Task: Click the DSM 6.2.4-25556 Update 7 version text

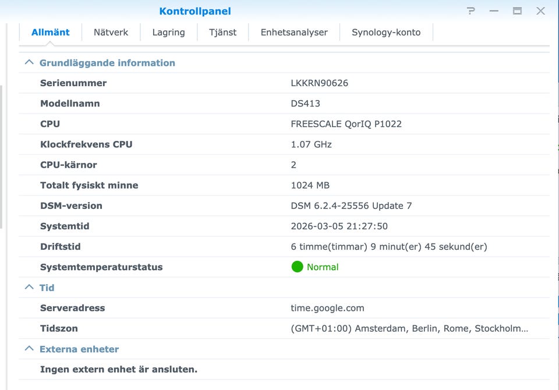Action: (351, 206)
